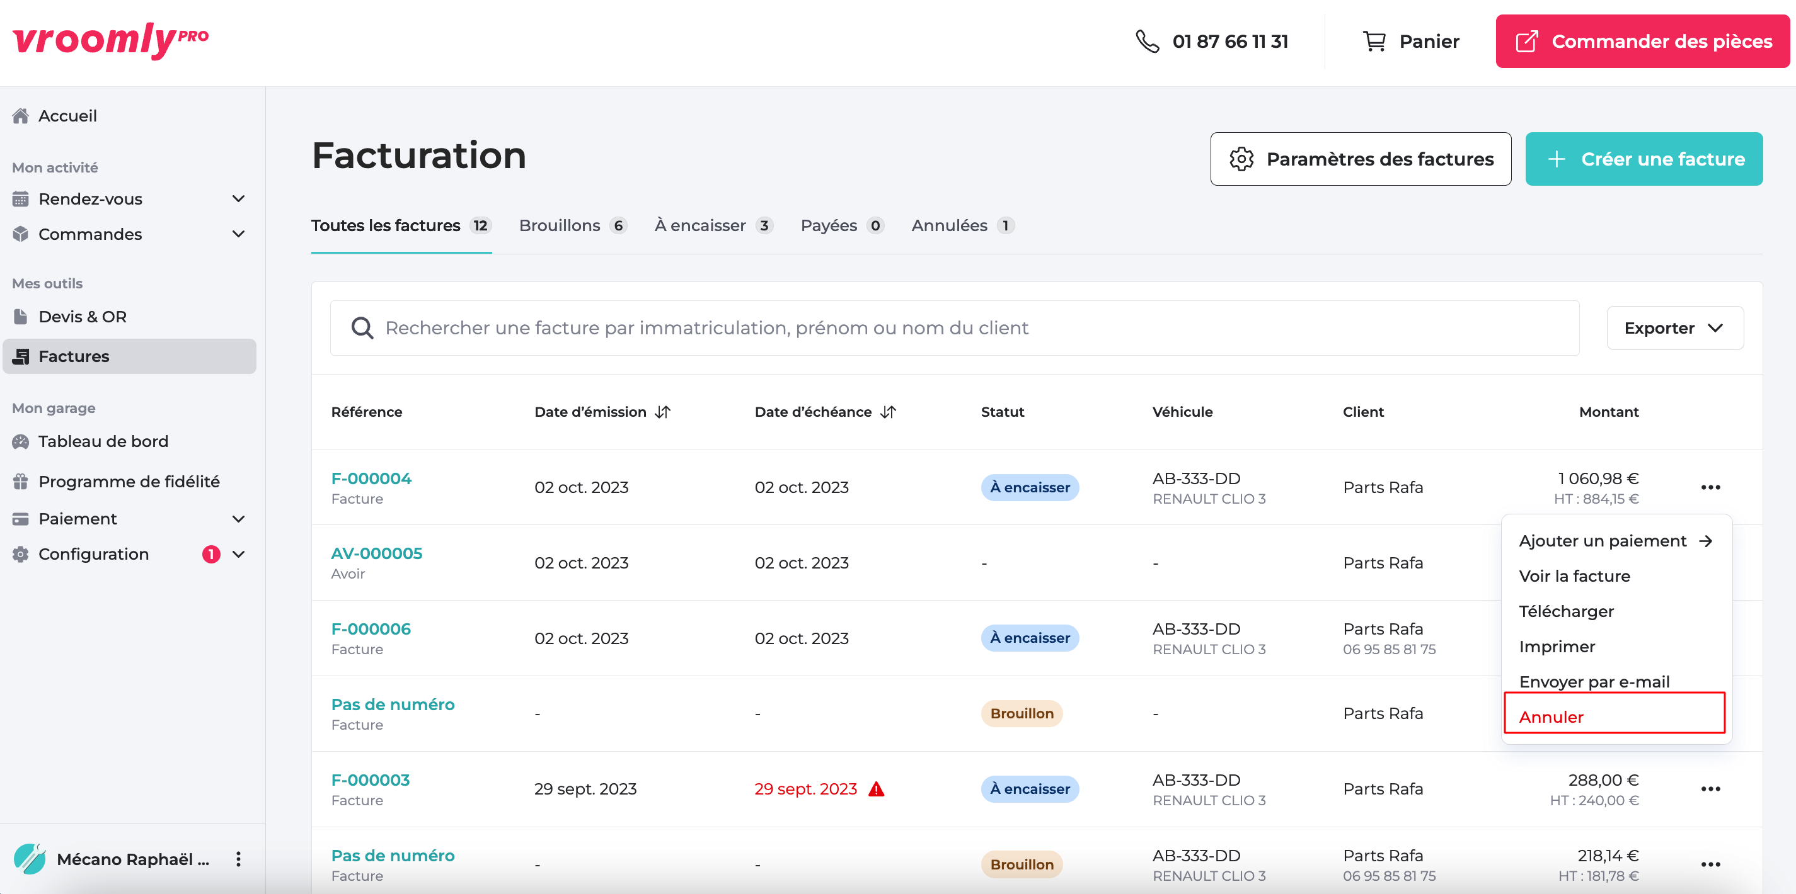Open invoice link F-000003
Screen dimensions: 1796x894
pyautogui.click(x=371, y=781)
